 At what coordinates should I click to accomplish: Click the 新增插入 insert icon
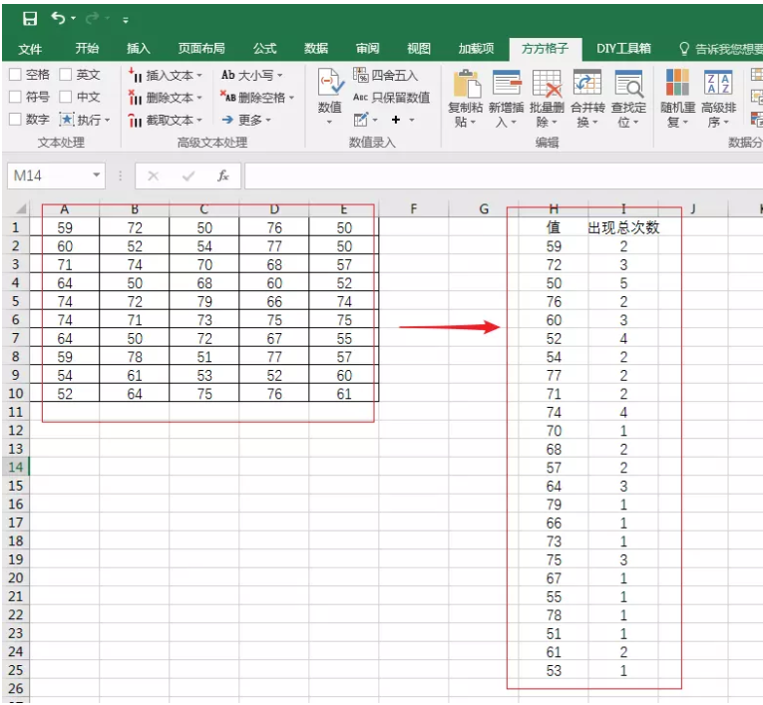[x=506, y=86]
